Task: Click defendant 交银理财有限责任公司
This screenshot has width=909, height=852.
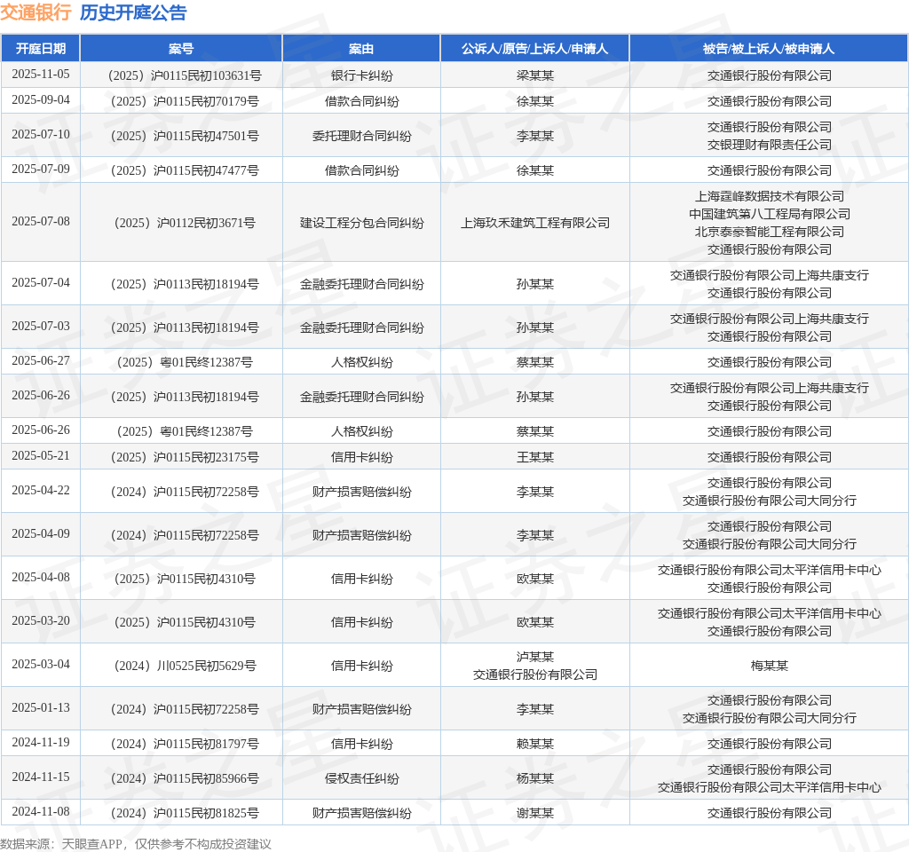Action: pyautogui.click(x=770, y=145)
